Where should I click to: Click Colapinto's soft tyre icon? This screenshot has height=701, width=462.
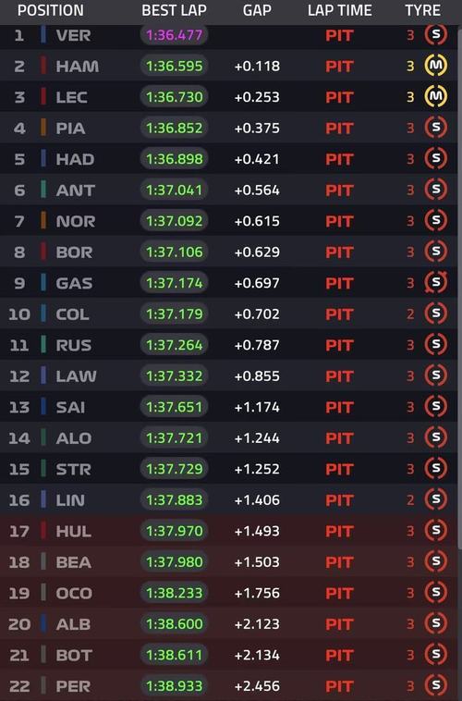(x=435, y=314)
